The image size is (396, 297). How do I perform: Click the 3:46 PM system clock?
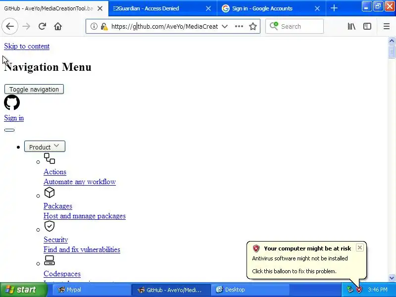[x=378, y=290]
